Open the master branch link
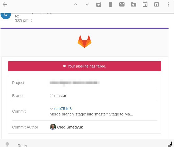 (x=60, y=96)
